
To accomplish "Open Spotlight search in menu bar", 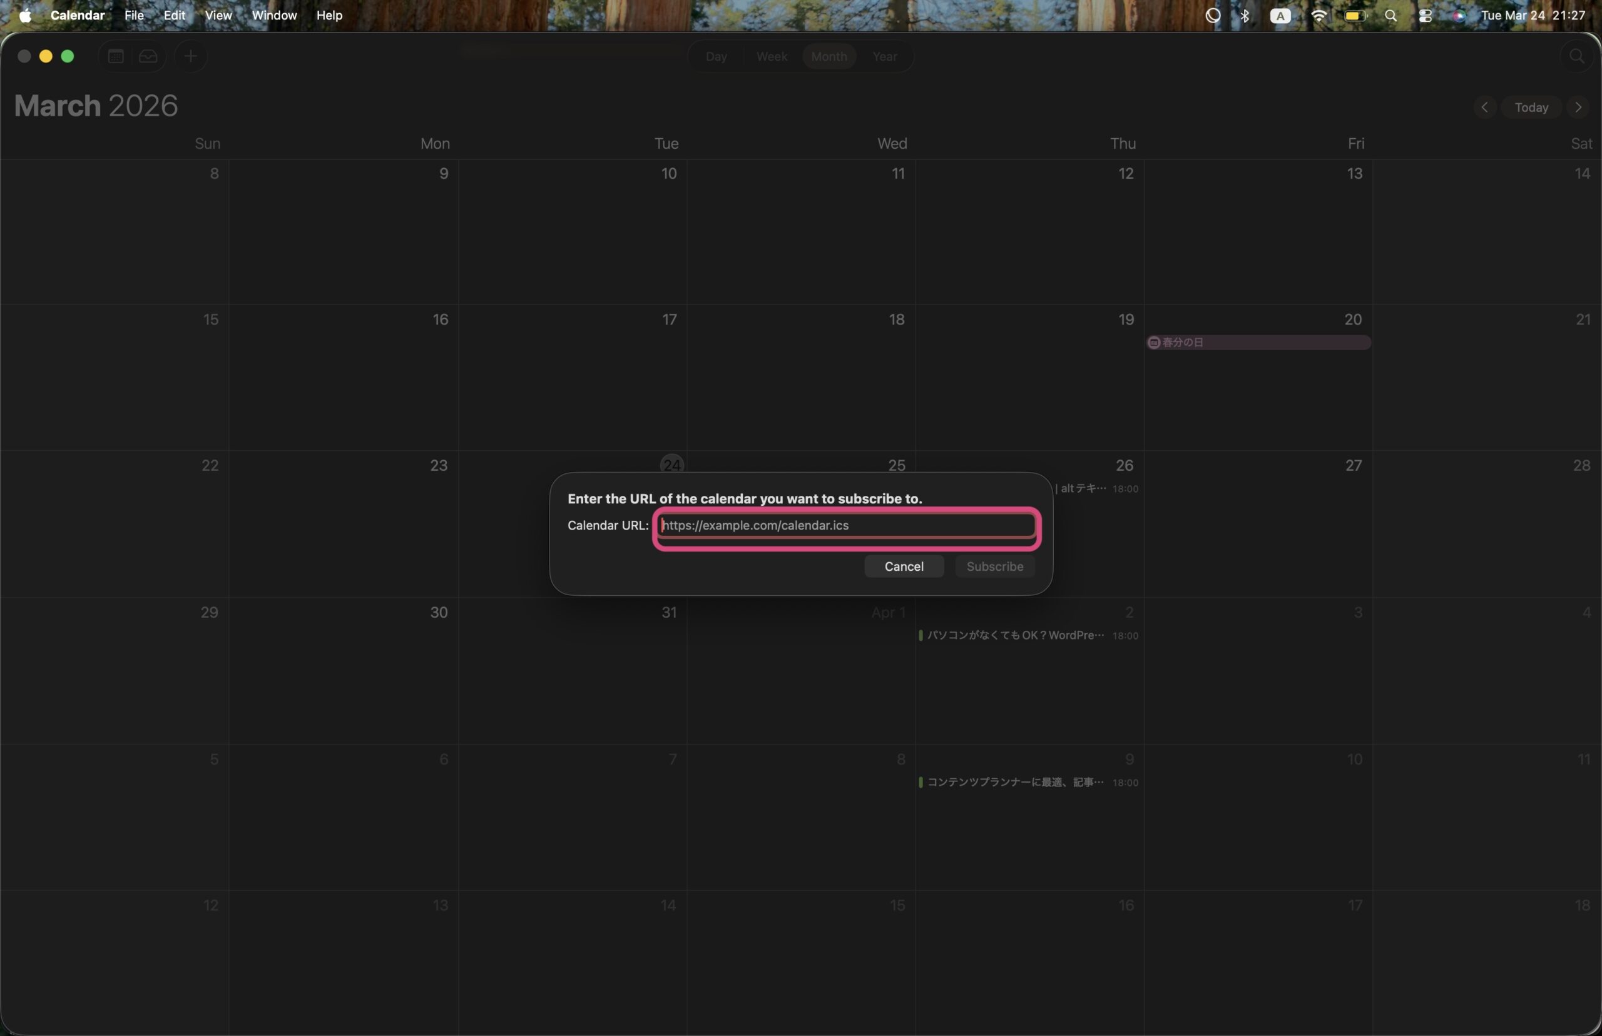I will pos(1390,16).
